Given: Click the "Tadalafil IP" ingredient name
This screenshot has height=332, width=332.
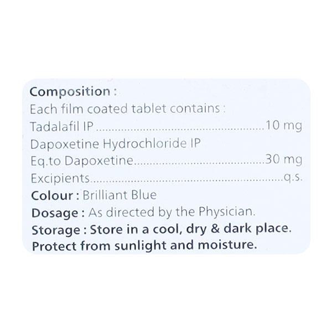Looking at the screenshot, I should [55, 126].
